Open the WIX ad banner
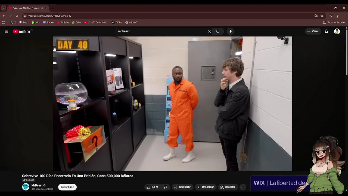This screenshot has height=196, width=348. pos(280,183)
